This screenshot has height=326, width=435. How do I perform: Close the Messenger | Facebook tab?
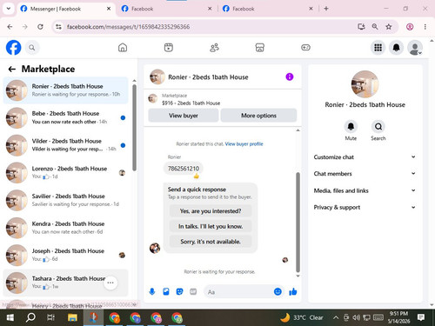(x=109, y=9)
